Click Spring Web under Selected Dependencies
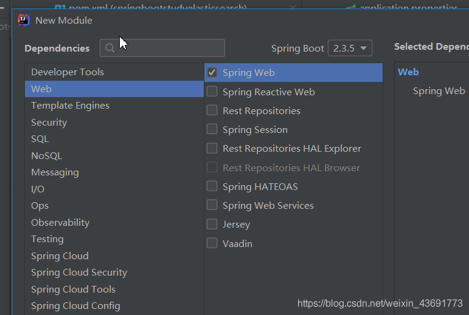This screenshot has height=315, width=469. coord(439,90)
